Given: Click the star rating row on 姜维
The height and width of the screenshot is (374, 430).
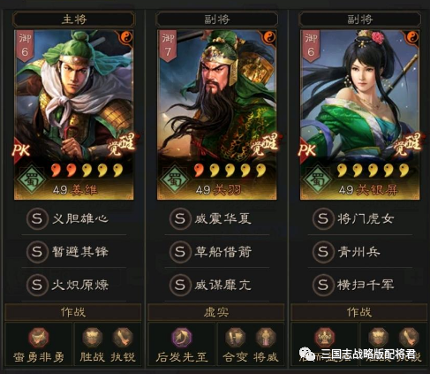Looking at the screenshot, I should tap(87, 170).
